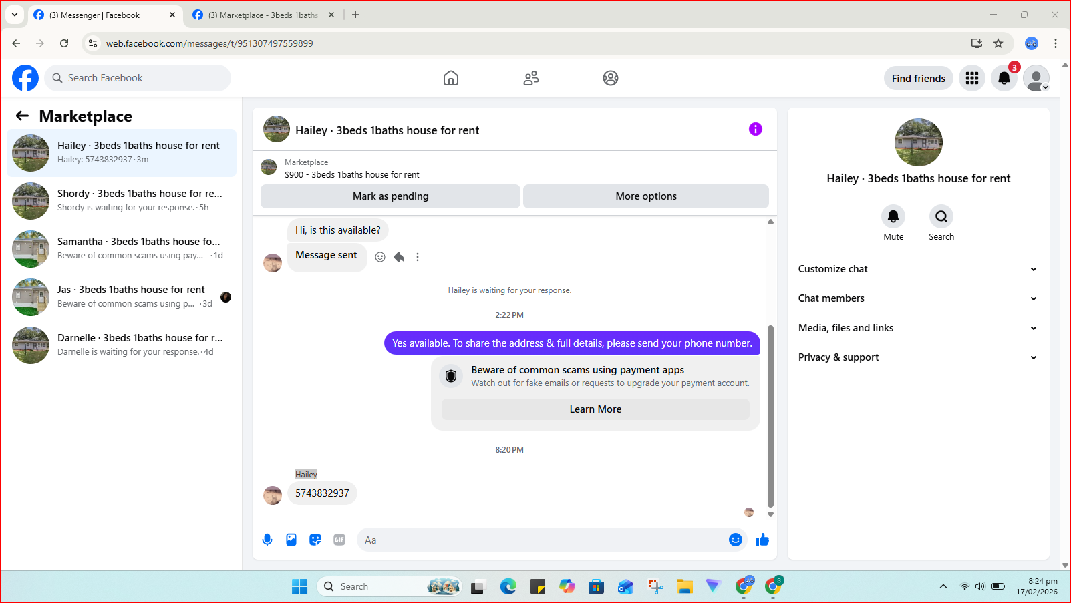
Task: Bookmark this page with star icon
Action: click(x=998, y=43)
